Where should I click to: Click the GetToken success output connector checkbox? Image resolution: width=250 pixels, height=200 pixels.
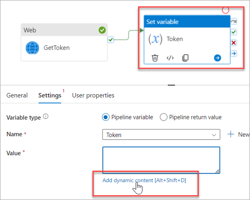click(x=111, y=39)
